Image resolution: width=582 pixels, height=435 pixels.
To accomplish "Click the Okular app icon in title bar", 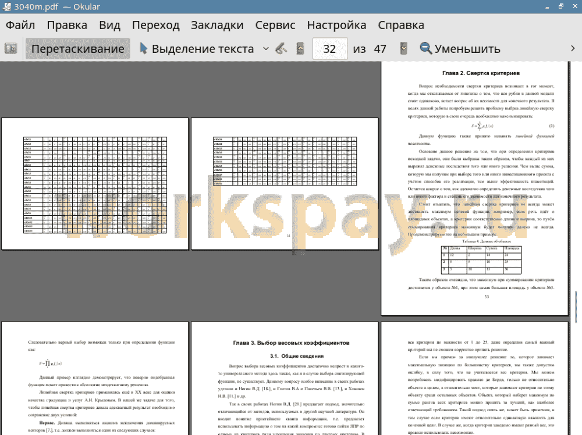I will [6, 6].
